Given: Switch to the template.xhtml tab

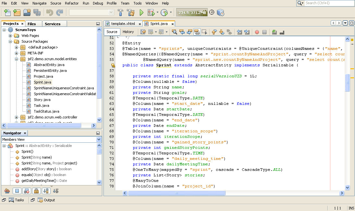Looking at the screenshot, I should coord(123,24).
